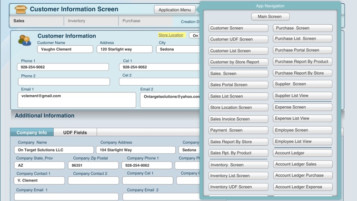Image resolution: width=357 pixels, height=201 pixels.
Task: Click the Store Location link
Action: pyautogui.click(x=171, y=35)
